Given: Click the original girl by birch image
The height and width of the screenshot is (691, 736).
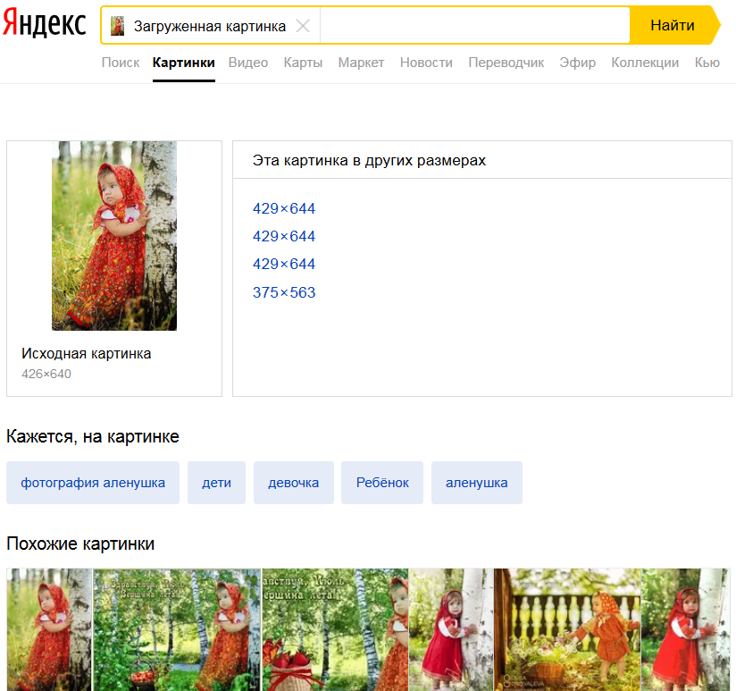Looking at the screenshot, I should pyautogui.click(x=114, y=236).
